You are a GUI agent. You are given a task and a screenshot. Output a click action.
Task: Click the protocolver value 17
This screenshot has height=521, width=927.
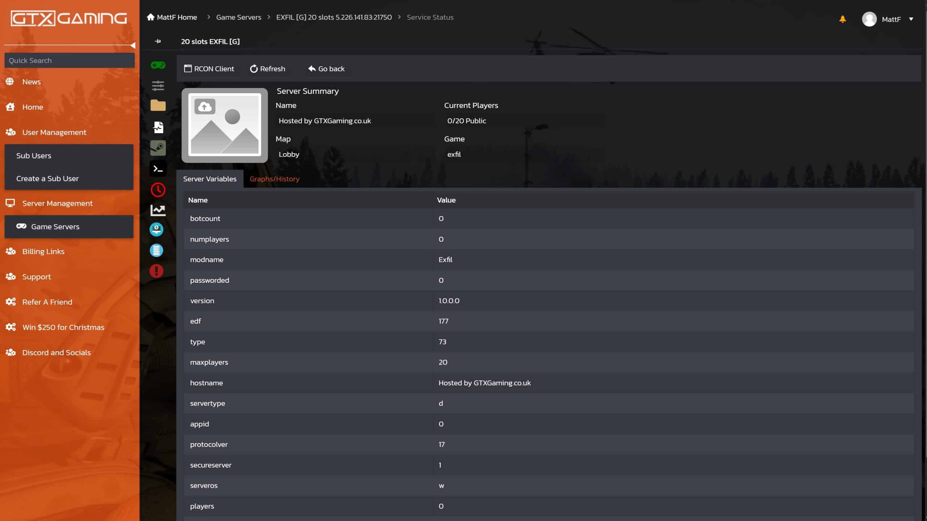(x=442, y=445)
